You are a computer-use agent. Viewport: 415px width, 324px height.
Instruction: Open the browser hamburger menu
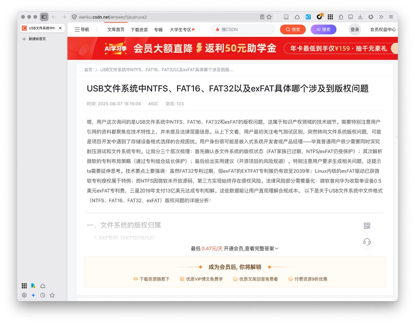pyautogui.click(x=391, y=17)
